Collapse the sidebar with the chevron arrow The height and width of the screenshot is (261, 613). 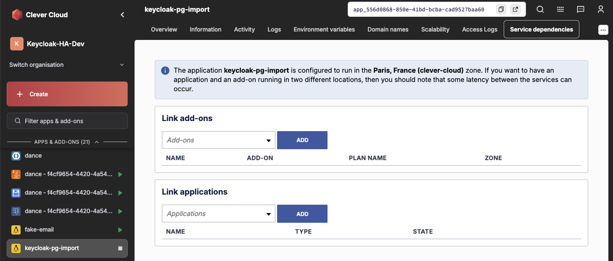coord(122,15)
